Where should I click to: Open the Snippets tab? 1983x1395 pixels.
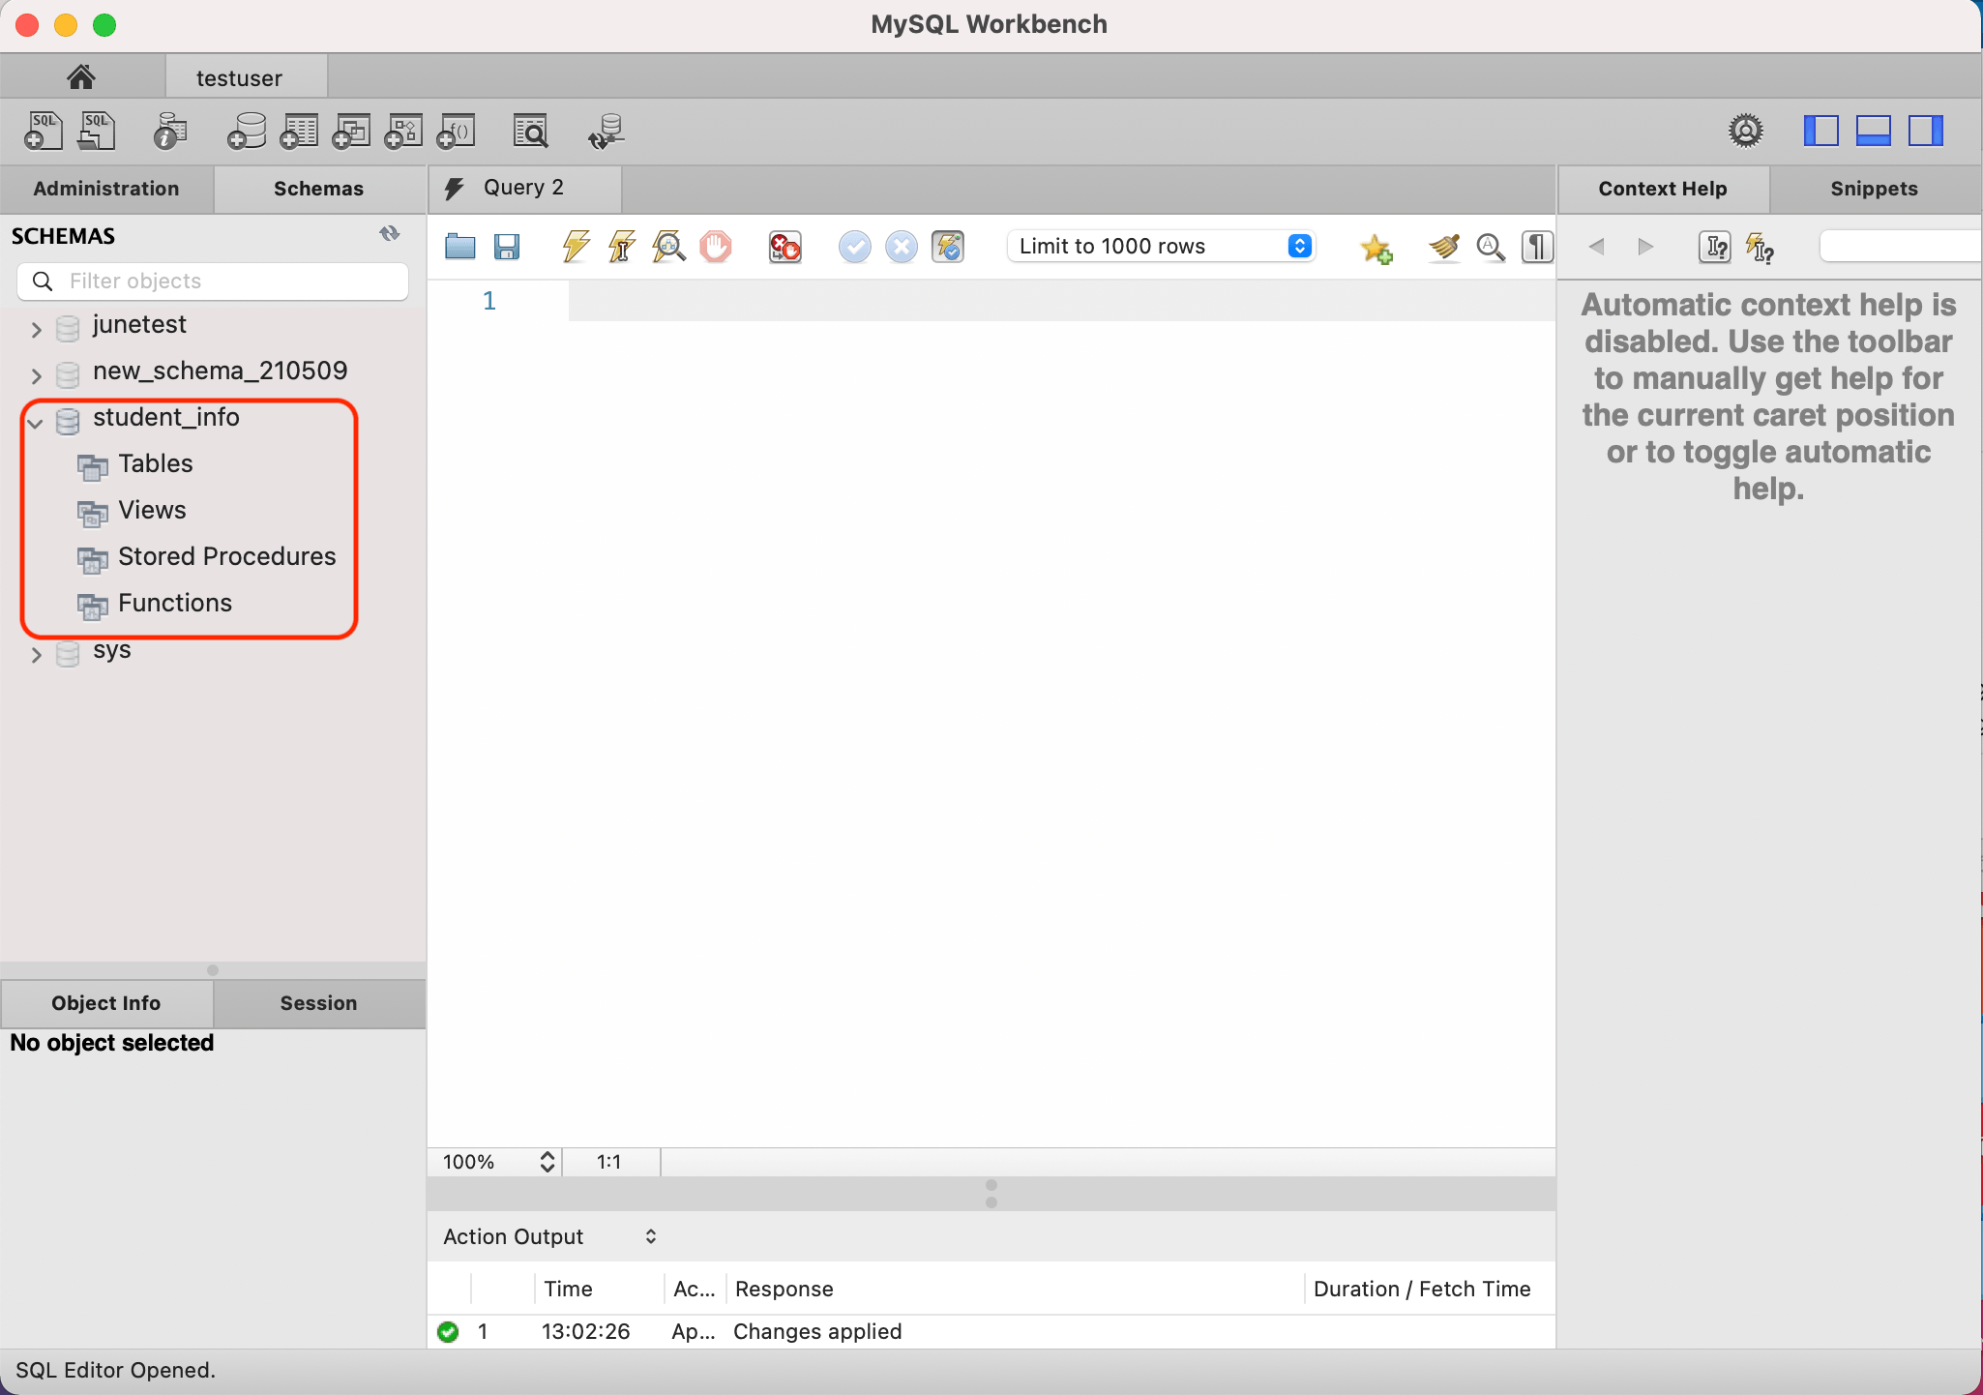(x=1874, y=189)
